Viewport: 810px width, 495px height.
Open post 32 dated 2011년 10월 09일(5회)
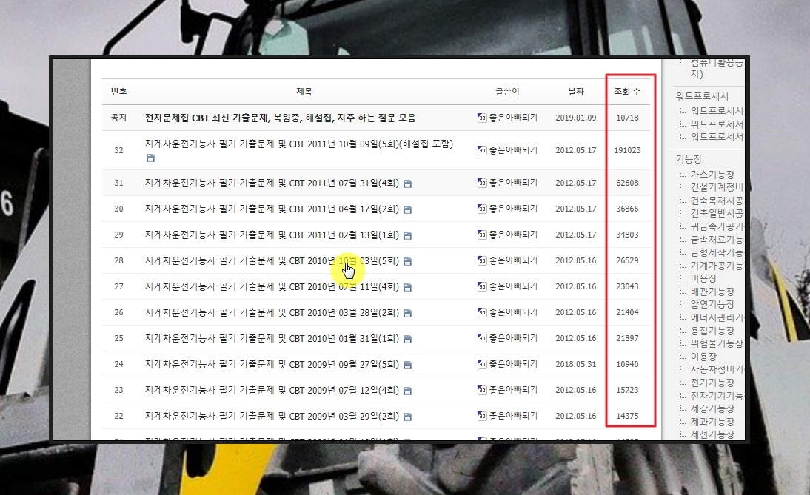(x=298, y=144)
